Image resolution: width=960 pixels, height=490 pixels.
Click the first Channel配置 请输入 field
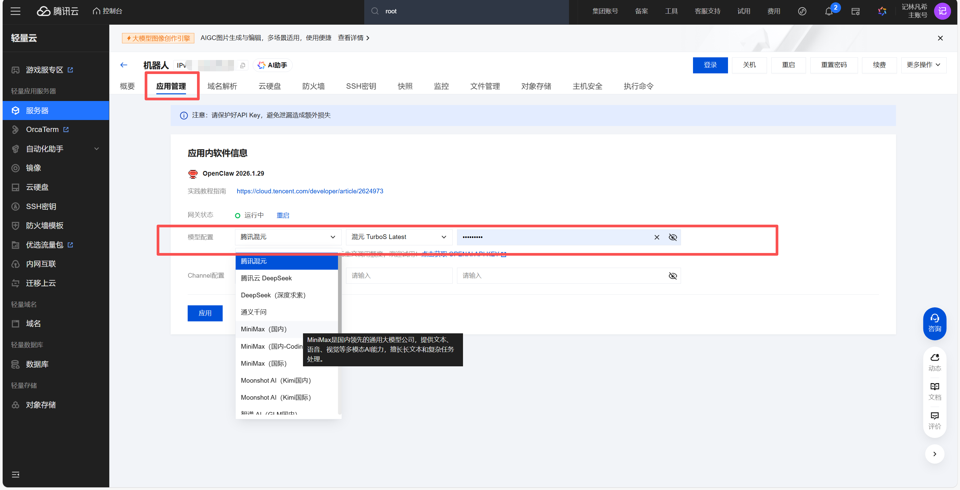(399, 276)
